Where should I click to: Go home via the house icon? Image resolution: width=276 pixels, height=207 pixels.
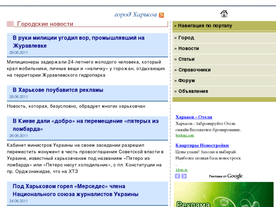224,14
